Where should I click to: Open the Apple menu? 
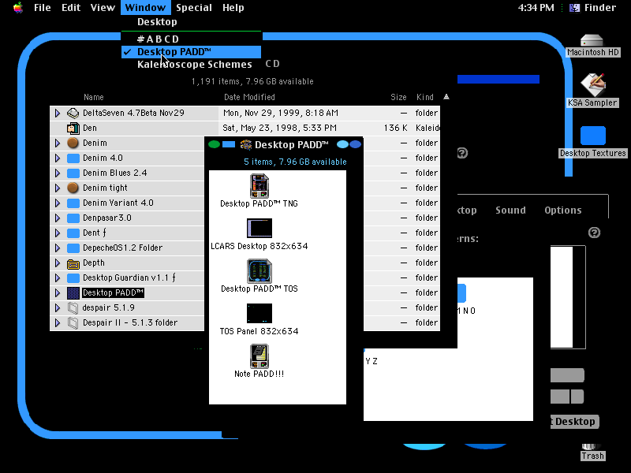18,8
